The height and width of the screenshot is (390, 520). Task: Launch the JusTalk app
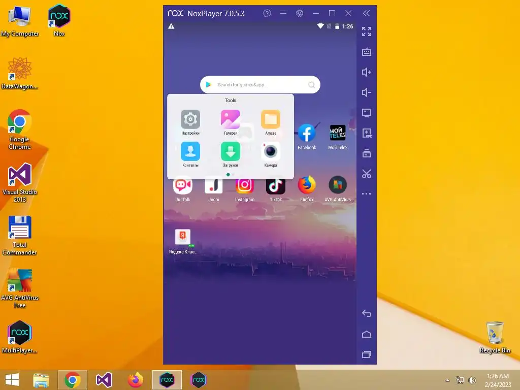coord(183,189)
